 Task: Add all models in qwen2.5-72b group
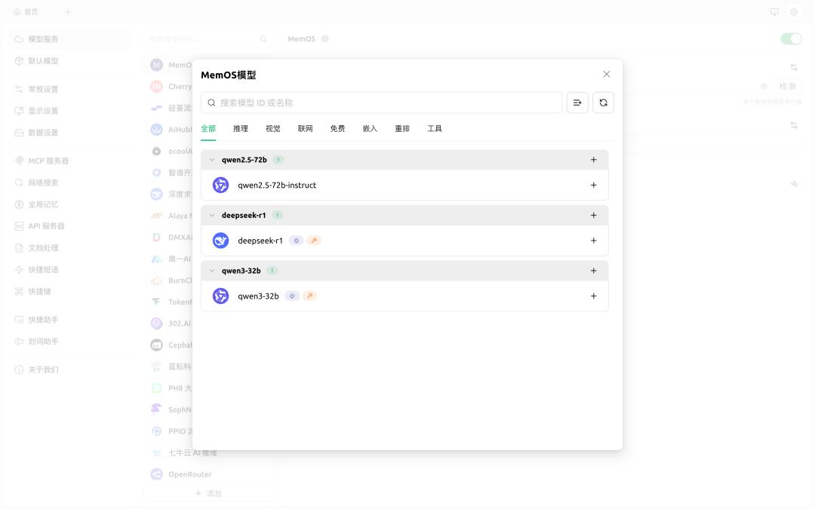594,160
